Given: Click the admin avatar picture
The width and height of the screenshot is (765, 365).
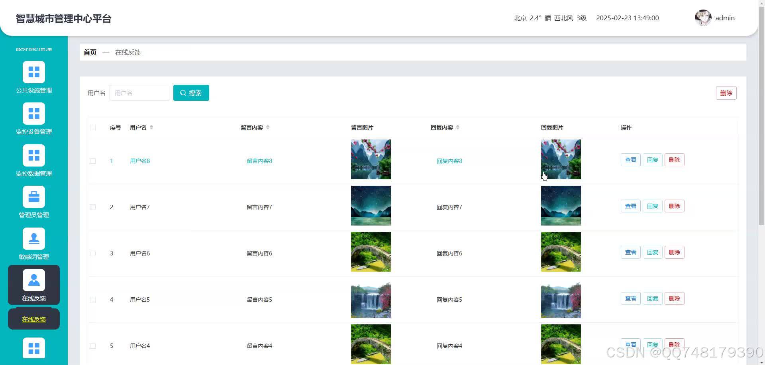Looking at the screenshot, I should point(703,18).
